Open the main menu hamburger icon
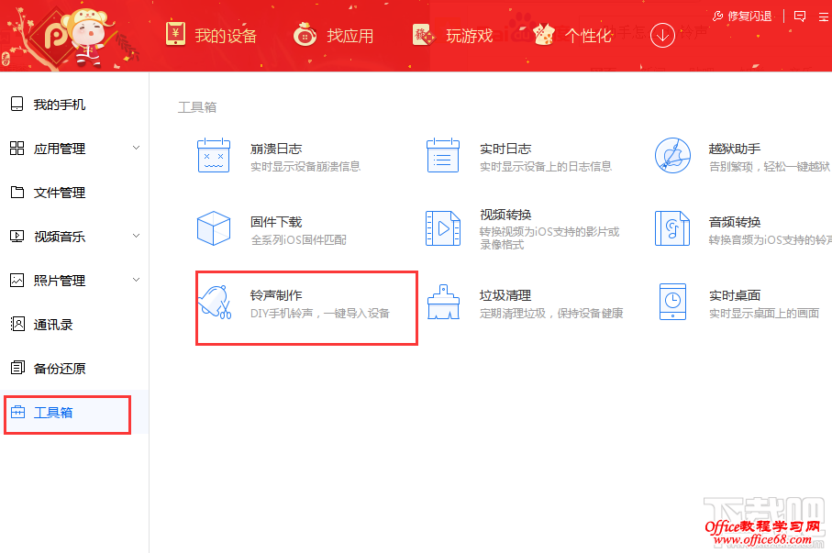Image resolution: width=832 pixels, height=553 pixels. (x=824, y=17)
